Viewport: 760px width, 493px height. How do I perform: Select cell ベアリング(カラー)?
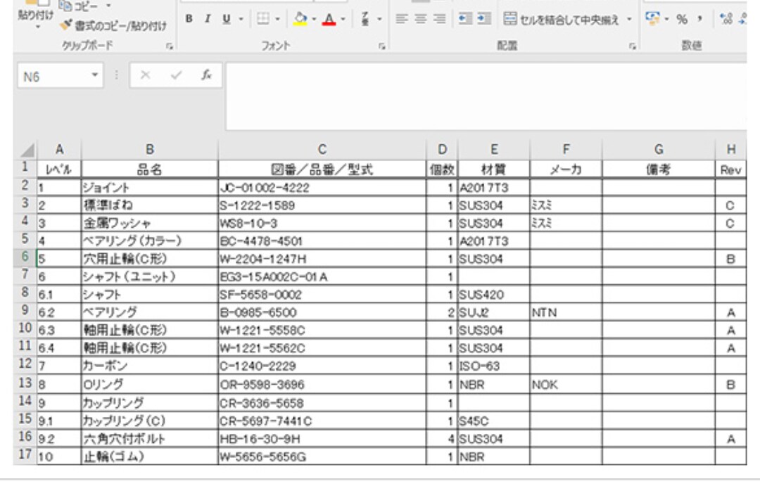149,241
